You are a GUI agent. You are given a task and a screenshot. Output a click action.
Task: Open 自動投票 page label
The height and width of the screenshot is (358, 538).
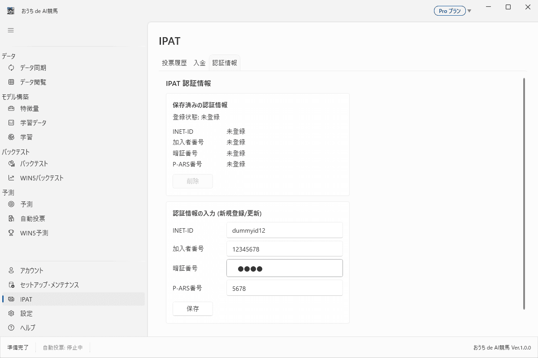[x=33, y=219]
